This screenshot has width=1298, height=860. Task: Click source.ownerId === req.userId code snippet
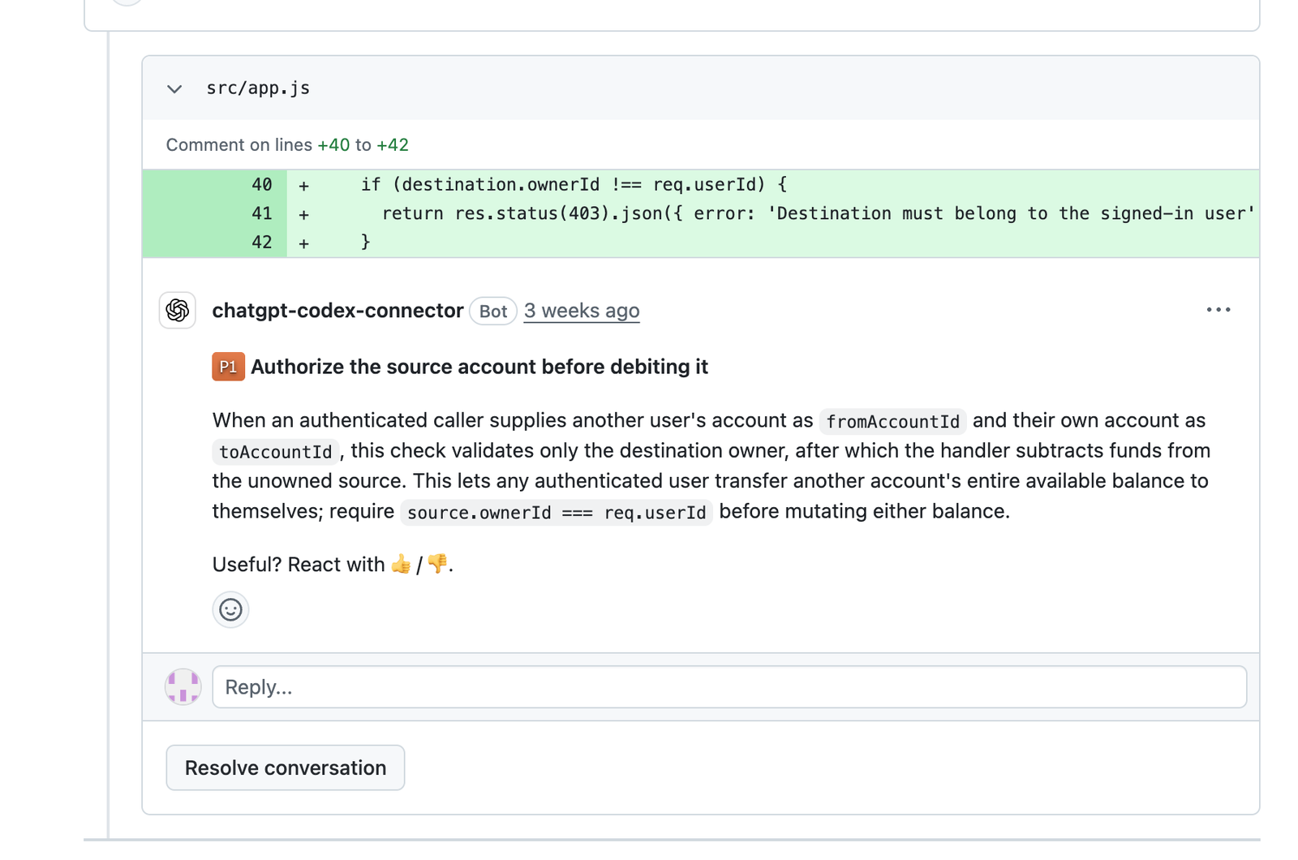click(557, 513)
